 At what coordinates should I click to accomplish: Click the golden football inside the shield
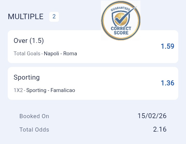click(x=120, y=19)
